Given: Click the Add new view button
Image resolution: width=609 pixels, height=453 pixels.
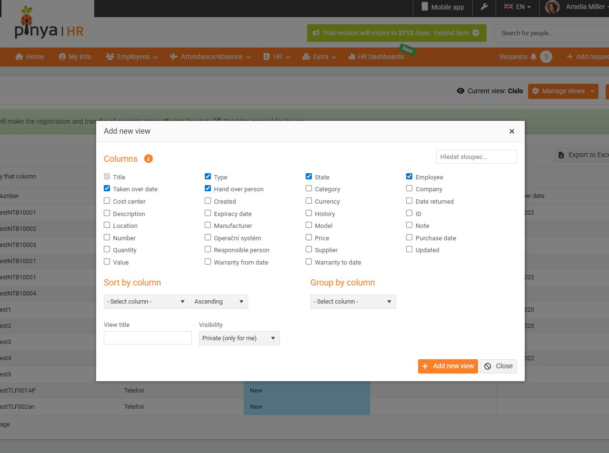Looking at the screenshot, I should (x=448, y=366).
